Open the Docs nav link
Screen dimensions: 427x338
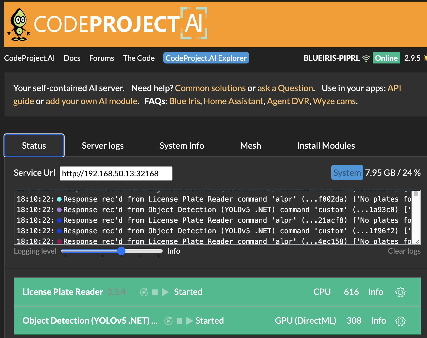72,58
